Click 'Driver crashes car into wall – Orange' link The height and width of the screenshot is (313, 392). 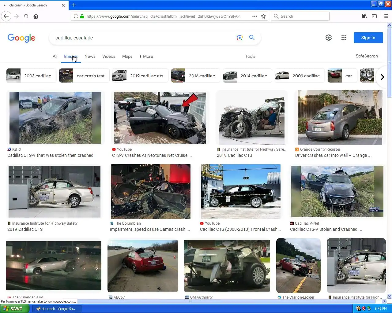tap(334, 155)
